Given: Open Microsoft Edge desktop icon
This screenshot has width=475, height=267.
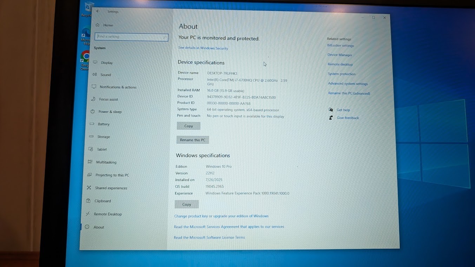Looking at the screenshot, I should pos(86,36).
